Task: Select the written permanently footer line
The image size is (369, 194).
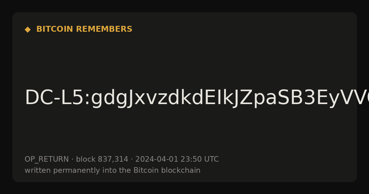Action: point(113,171)
